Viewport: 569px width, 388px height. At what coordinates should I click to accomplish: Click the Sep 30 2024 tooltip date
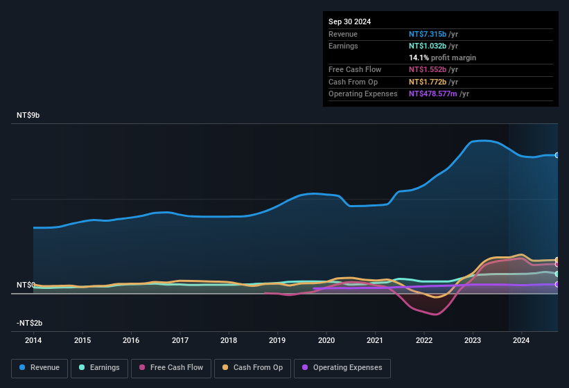[x=349, y=21]
